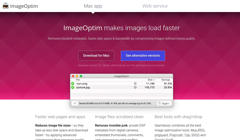Click the 61.2% savings value
The image size is (240, 140).
pyautogui.click(x=168, y=84)
